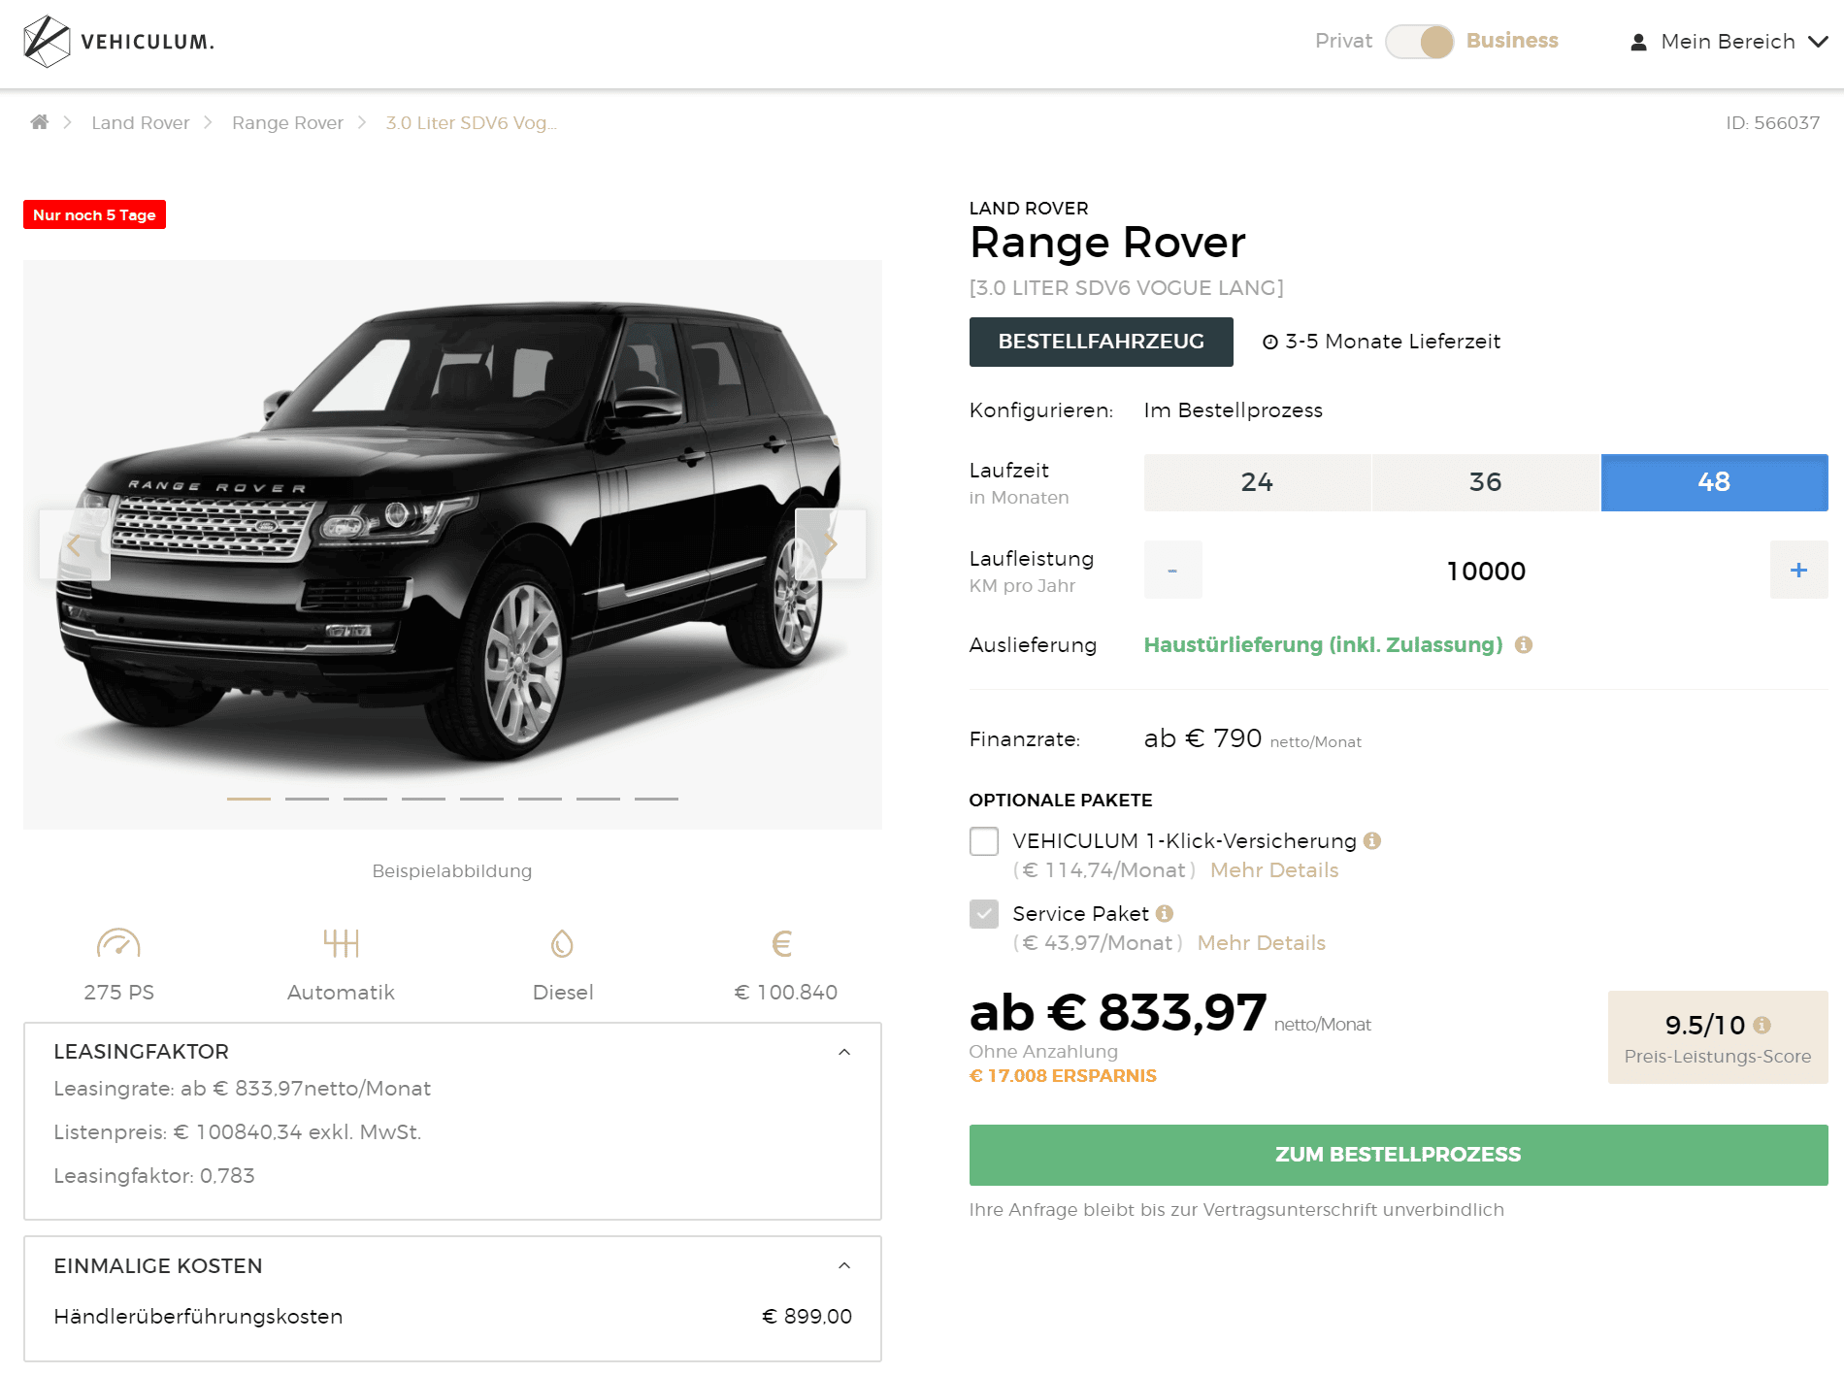Click the VEHICULUM logo
The height and width of the screenshot is (1374, 1844).
(x=118, y=42)
